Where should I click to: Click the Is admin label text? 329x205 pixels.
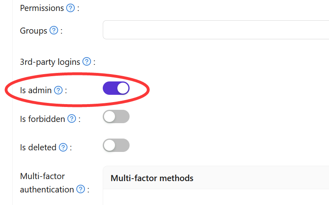36,90
